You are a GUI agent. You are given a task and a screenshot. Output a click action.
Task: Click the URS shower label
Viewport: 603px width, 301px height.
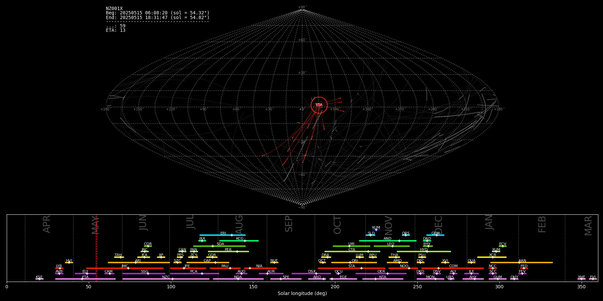point(450,277)
